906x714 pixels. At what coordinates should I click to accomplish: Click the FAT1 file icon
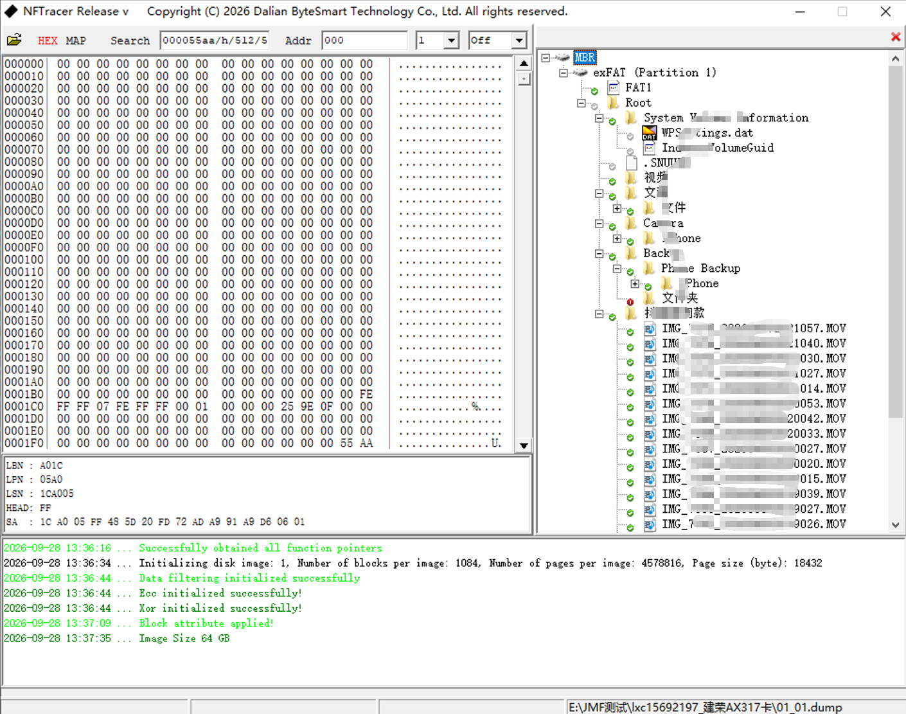(x=614, y=87)
